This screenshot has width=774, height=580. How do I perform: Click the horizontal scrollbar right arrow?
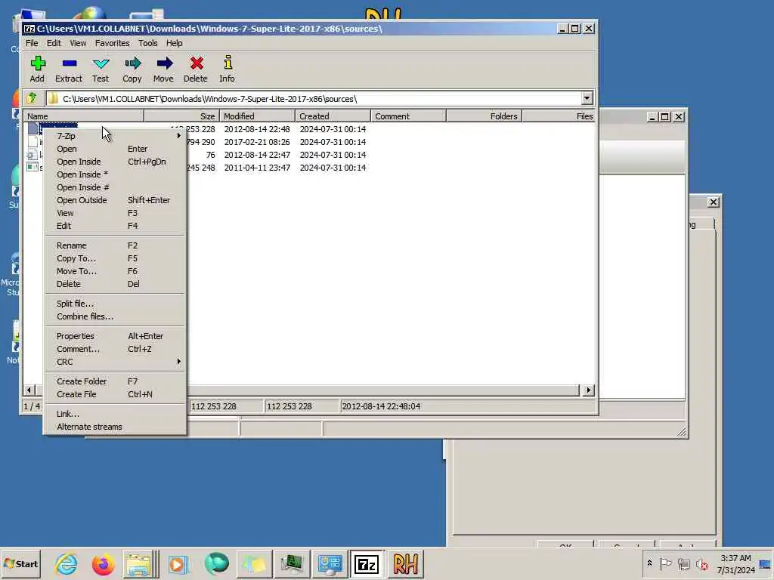[588, 390]
